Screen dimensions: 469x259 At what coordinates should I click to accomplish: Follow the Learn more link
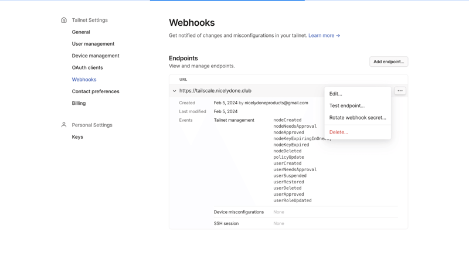(324, 35)
